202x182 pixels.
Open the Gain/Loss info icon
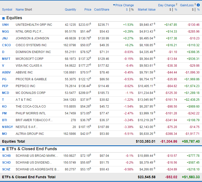tap(198, 5)
